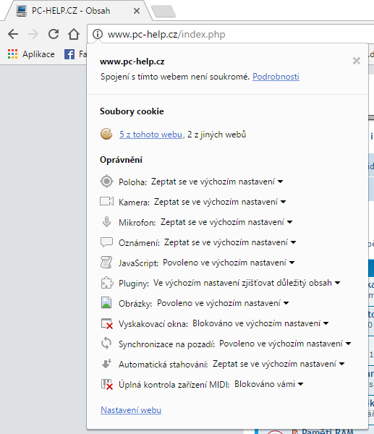
Task: Open the Kamera permission dropdown
Action: point(220,202)
